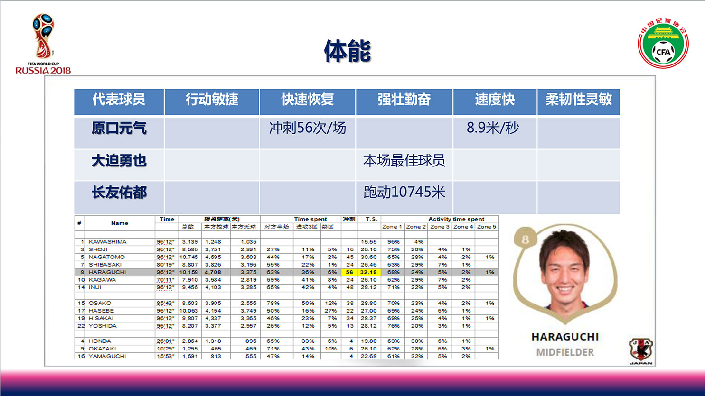Select the 体能 slide title

[x=347, y=51]
